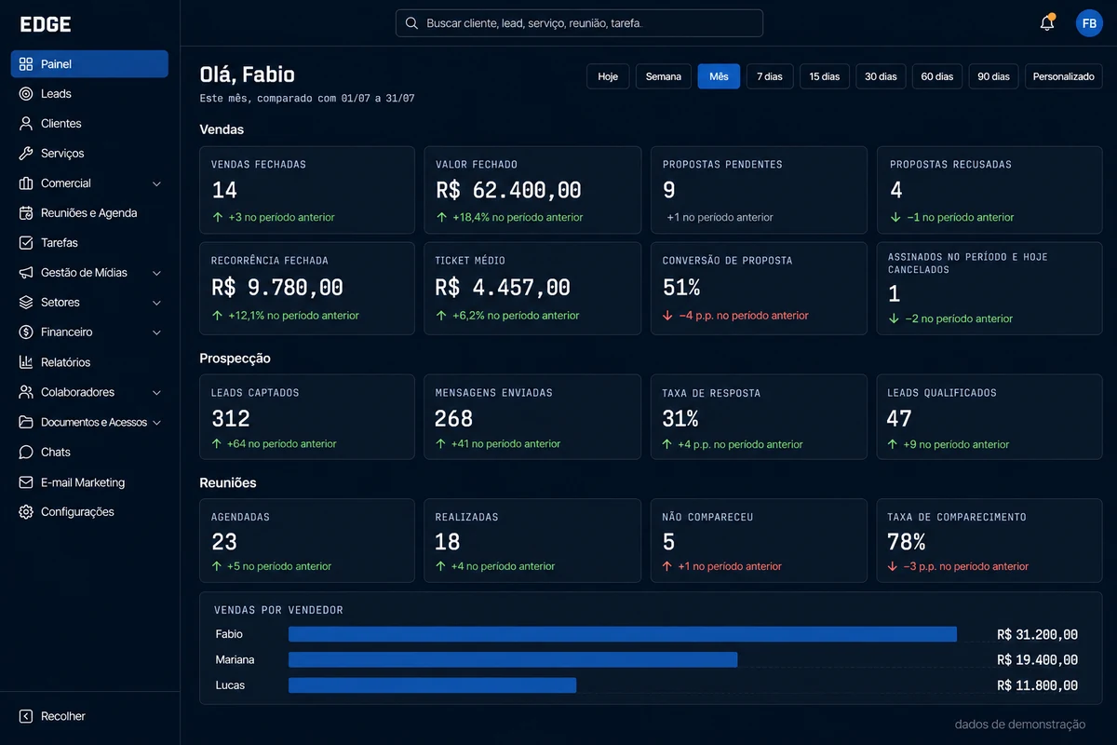
Task: Open the Vendas Fechadas card
Action: click(x=307, y=190)
